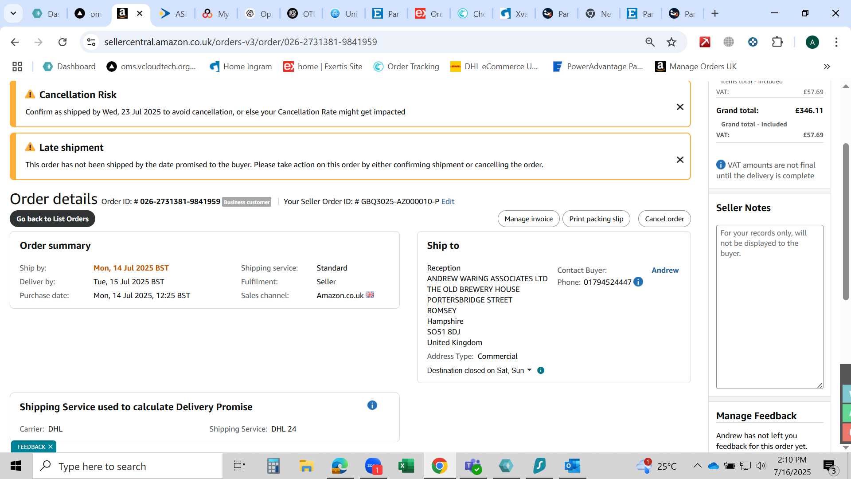Open Calculator from taskbar
This screenshot has width=851, height=479.
coord(273,466)
